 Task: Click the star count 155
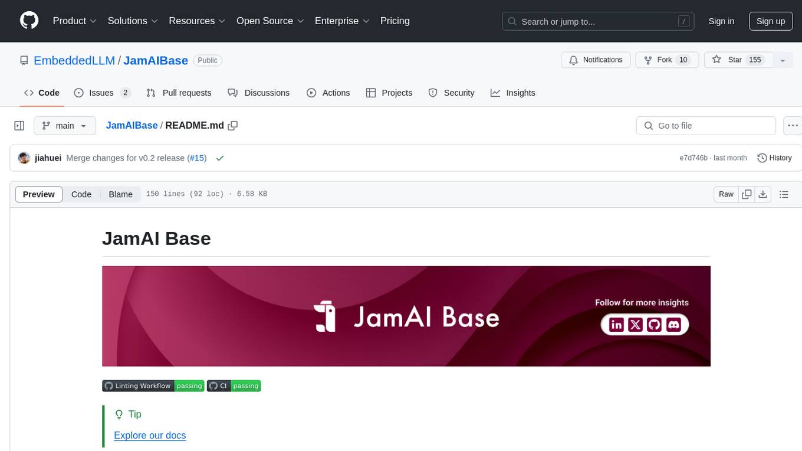[x=755, y=60]
